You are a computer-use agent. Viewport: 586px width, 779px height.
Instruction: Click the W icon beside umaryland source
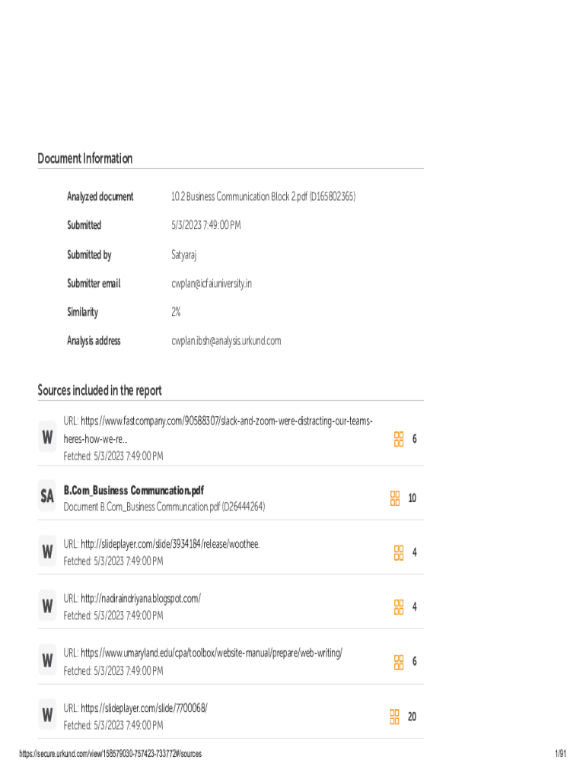tap(47, 661)
